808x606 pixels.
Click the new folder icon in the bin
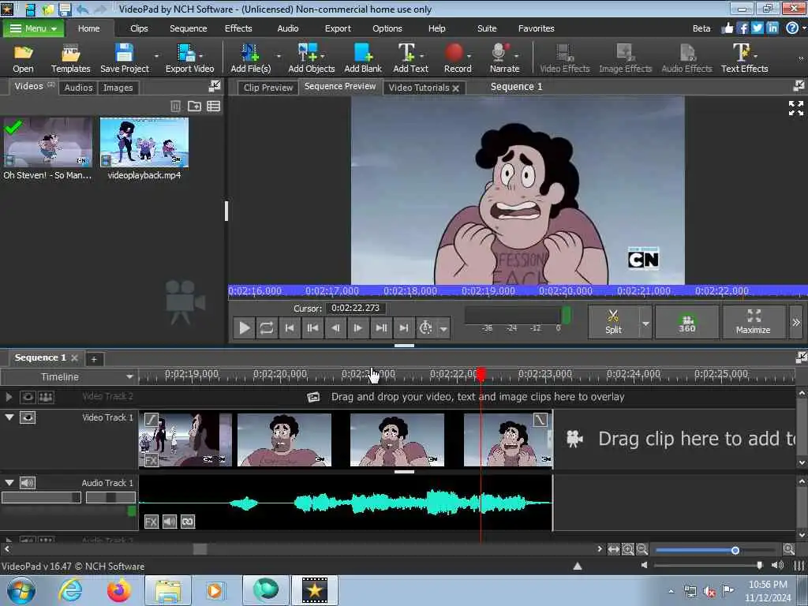pyautogui.click(x=194, y=107)
